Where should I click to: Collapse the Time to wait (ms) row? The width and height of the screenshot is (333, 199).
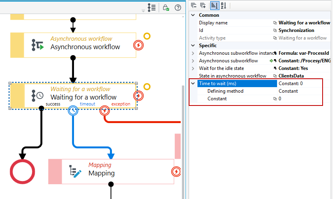pyautogui.click(x=193, y=84)
